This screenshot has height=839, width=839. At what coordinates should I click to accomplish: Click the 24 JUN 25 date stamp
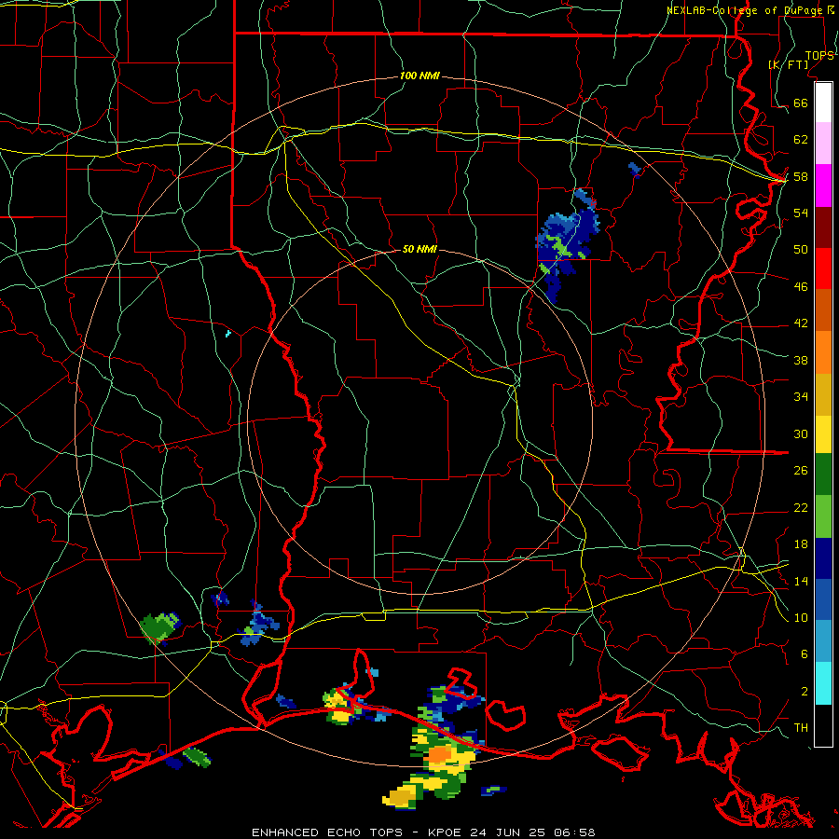click(x=507, y=832)
